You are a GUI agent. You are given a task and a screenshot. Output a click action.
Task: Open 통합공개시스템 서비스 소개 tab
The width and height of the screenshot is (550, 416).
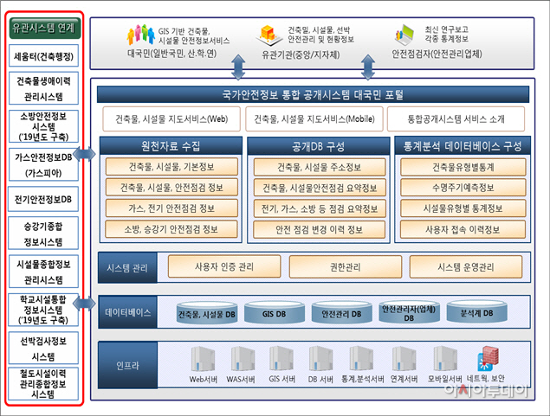[456, 119]
